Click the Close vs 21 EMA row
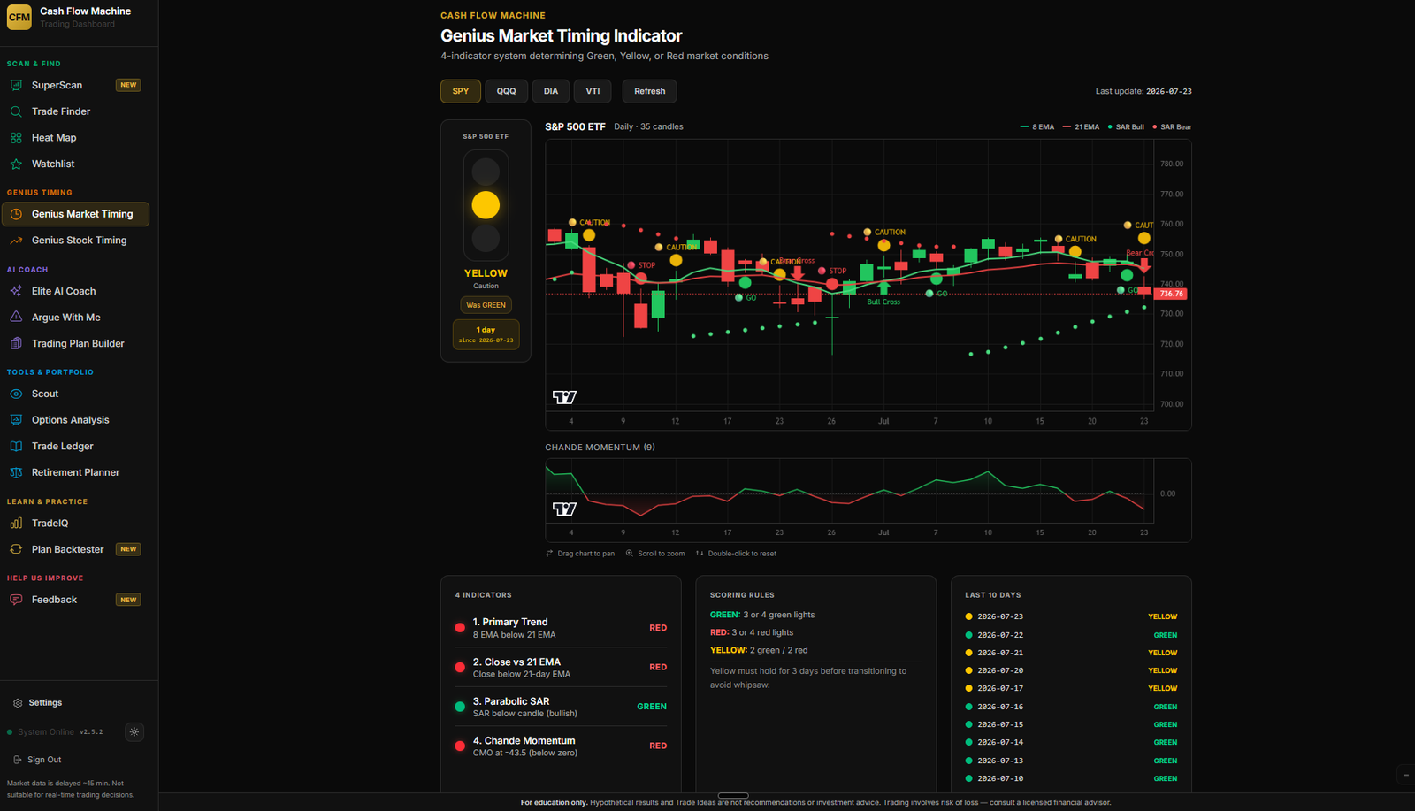Screen dimensions: 1415x811 point(561,668)
